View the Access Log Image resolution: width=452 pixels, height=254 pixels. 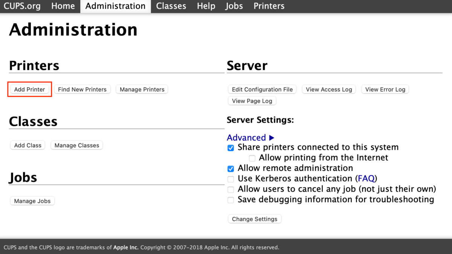pos(329,90)
